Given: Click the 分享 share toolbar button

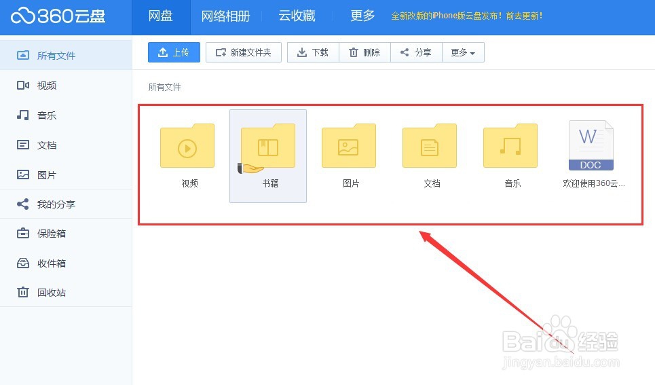Looking at the screenshot, I should [416, 52].
